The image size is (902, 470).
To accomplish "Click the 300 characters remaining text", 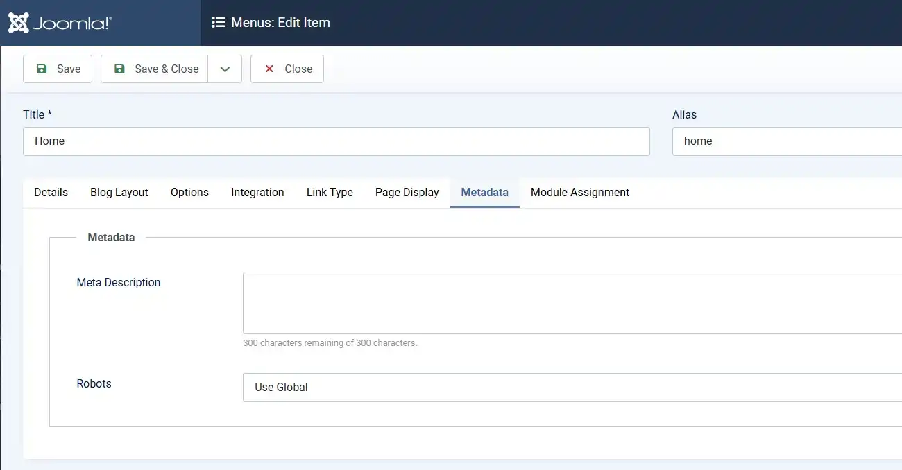I will [330, 342].
